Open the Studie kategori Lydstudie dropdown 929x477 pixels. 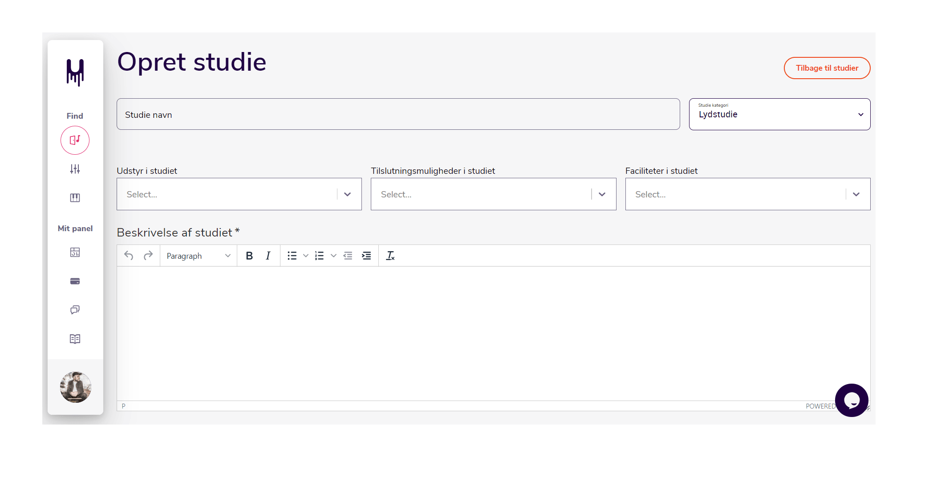point(779,114)
